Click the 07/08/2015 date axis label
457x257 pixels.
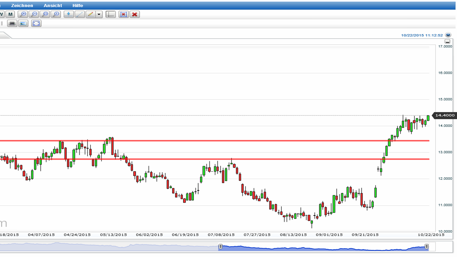coord(221,235)
